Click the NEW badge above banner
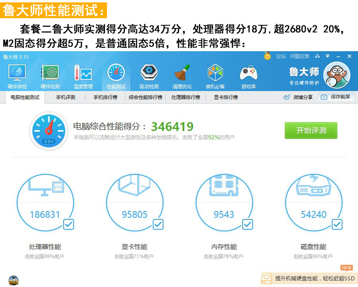This screenshot has width=358, height=287. 347,268
